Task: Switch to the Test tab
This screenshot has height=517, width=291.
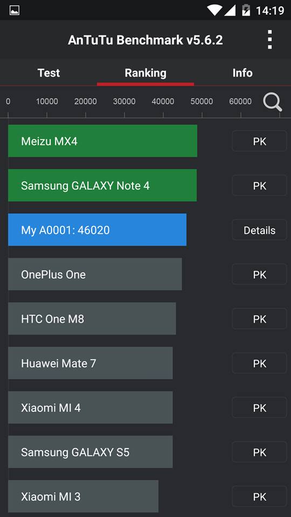Action: pos(48,73)
